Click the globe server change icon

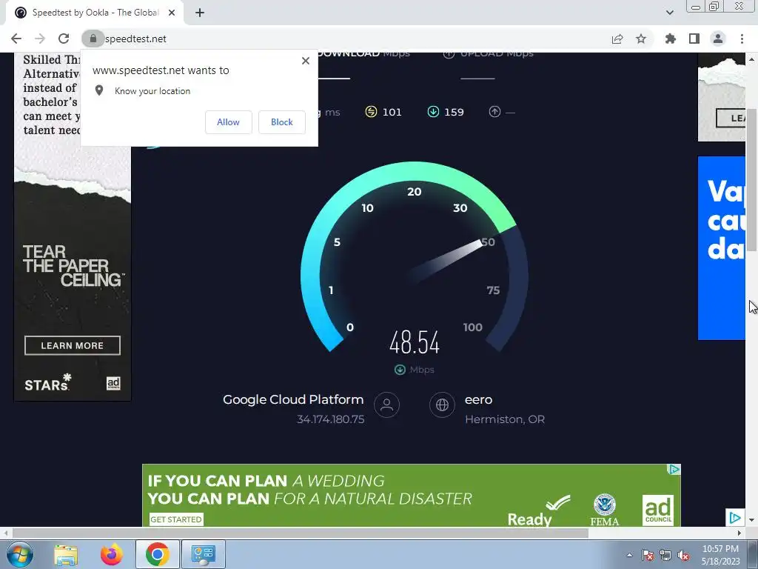443,405
